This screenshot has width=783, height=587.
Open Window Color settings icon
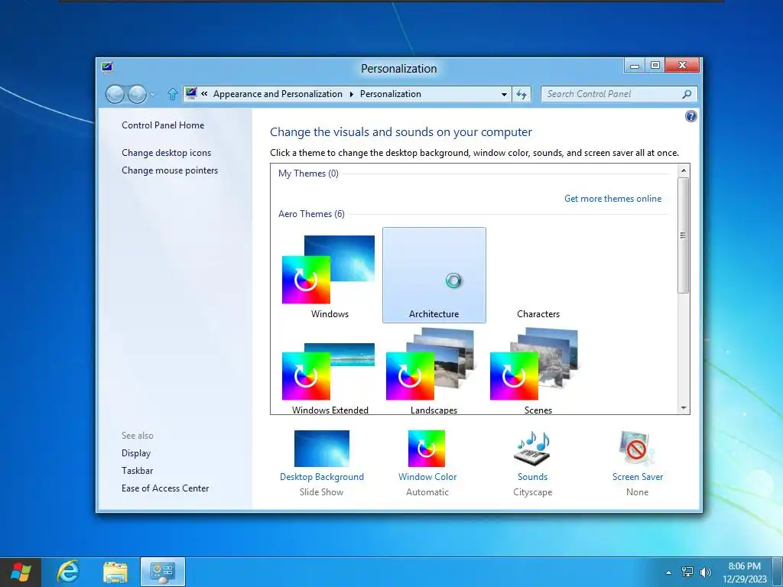click(x=427, y=448)
